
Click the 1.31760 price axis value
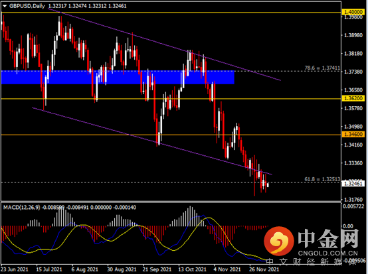(353, 200)
